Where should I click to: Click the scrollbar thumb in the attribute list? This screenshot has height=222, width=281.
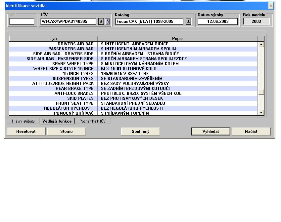pos(261,92)
